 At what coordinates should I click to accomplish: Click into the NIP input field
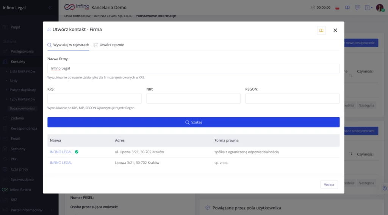tap(193, 99)
